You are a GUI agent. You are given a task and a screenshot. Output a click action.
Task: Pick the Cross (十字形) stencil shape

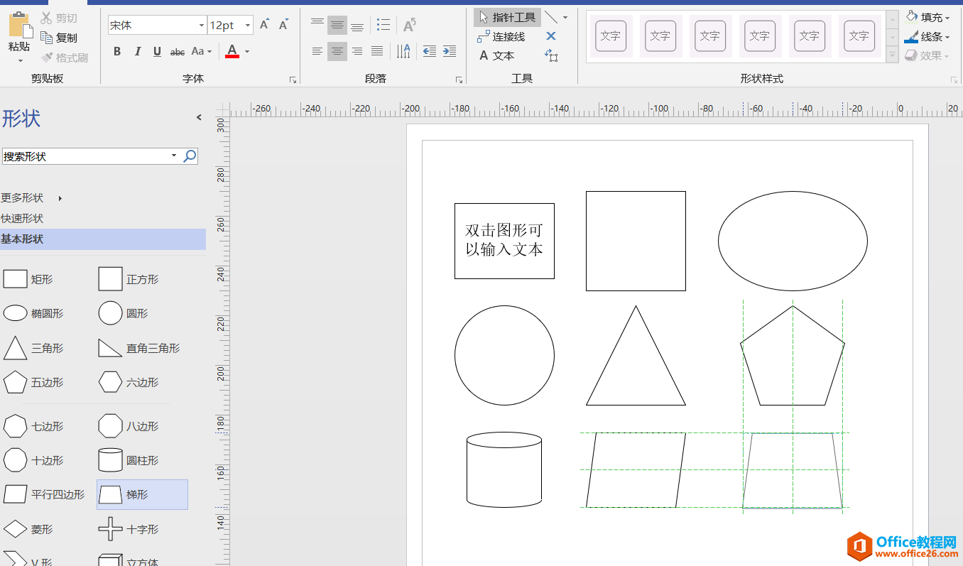[x=129, y=529]
